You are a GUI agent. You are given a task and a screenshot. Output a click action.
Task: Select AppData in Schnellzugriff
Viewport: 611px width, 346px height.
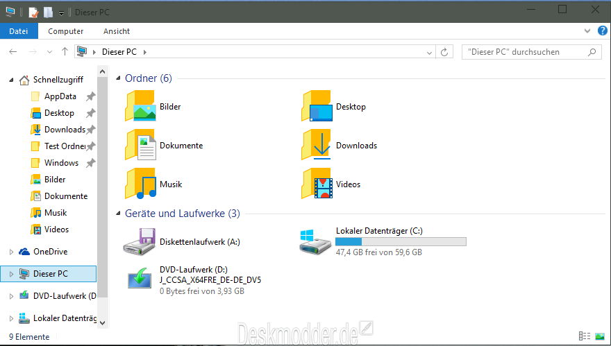pos(60,96)
